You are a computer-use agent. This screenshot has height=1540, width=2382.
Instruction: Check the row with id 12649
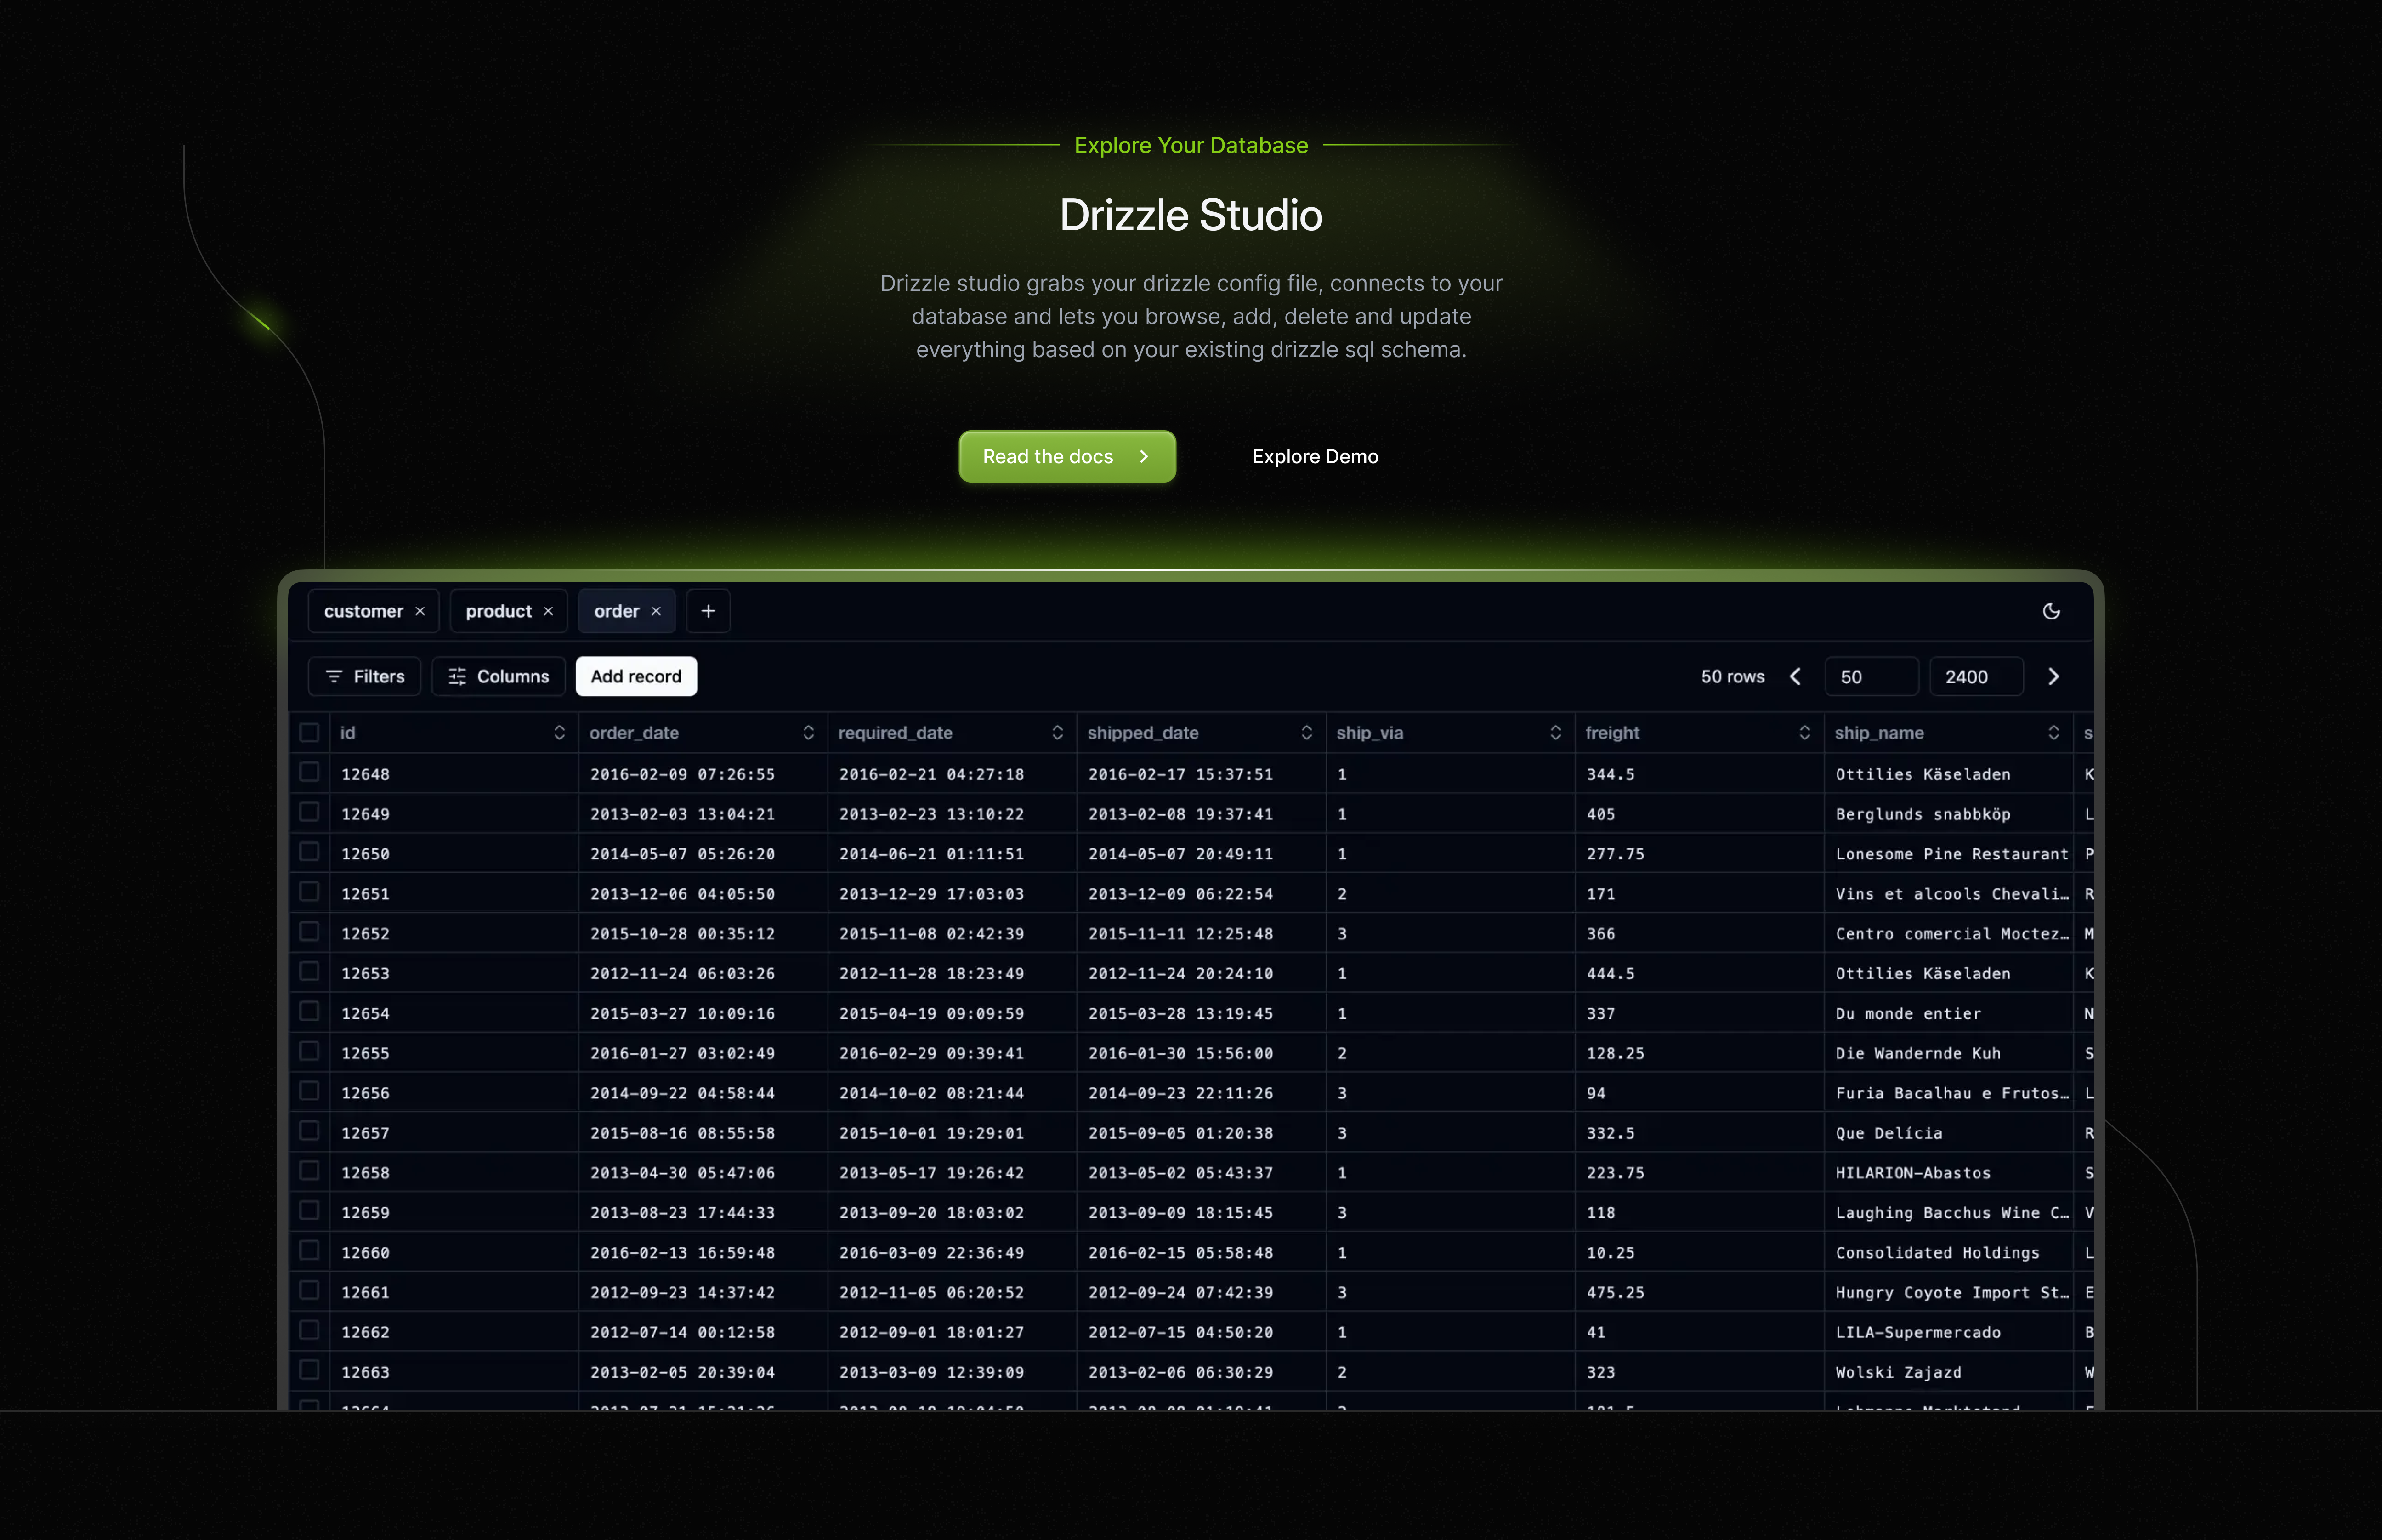pyautogui.click(x=310, y=812)
